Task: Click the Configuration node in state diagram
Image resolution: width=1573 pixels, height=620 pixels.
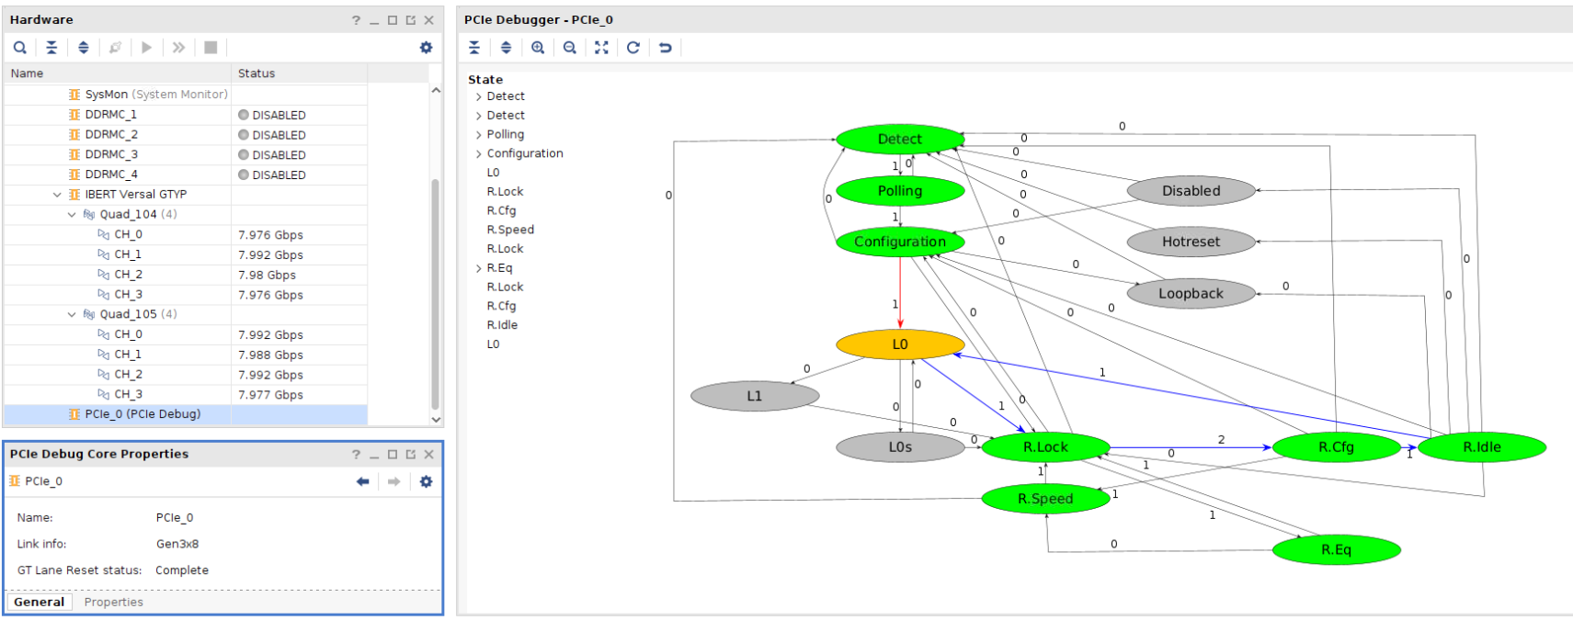Action: (x=900, y=242)
